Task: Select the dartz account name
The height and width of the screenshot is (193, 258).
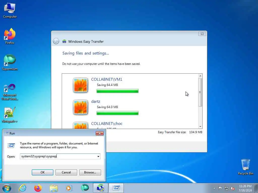Action: 95,102
